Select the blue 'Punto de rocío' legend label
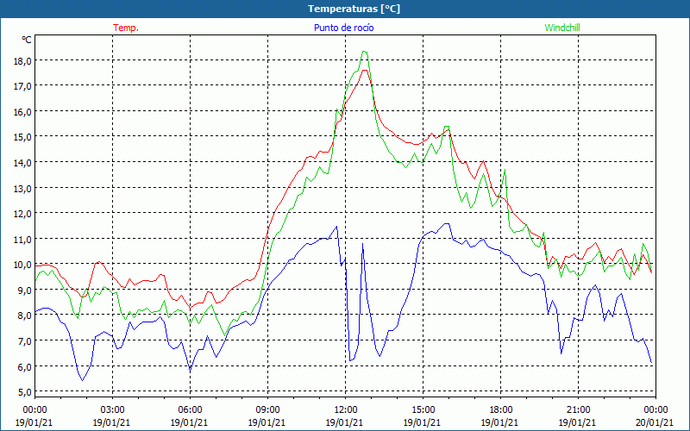The height and width of the screenshot is (431, 690). (x=343, y=28)
